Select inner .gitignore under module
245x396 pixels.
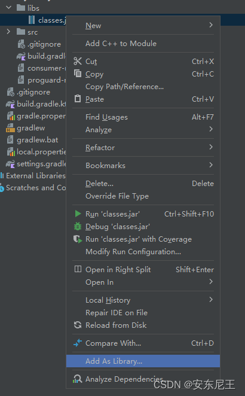pyautogui.click(x=44, y=44)
